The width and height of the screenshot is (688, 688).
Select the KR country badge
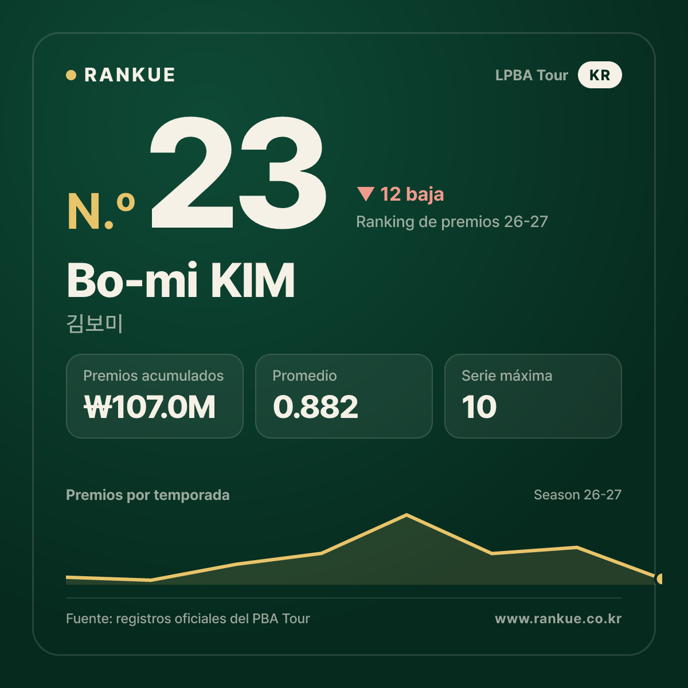point(600,75)
